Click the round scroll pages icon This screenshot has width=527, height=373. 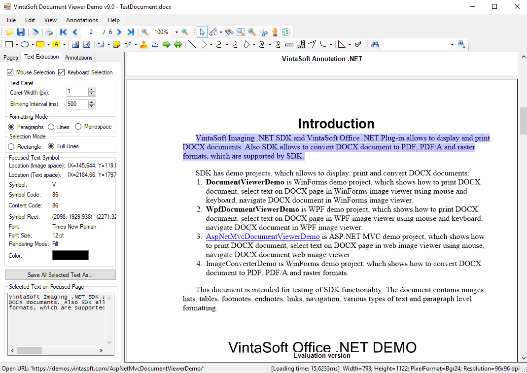286,32
